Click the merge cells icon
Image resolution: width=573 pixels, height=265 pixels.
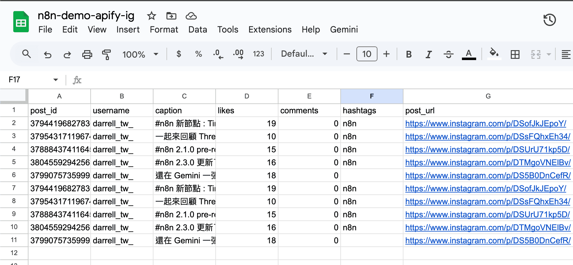click(536, 54)
